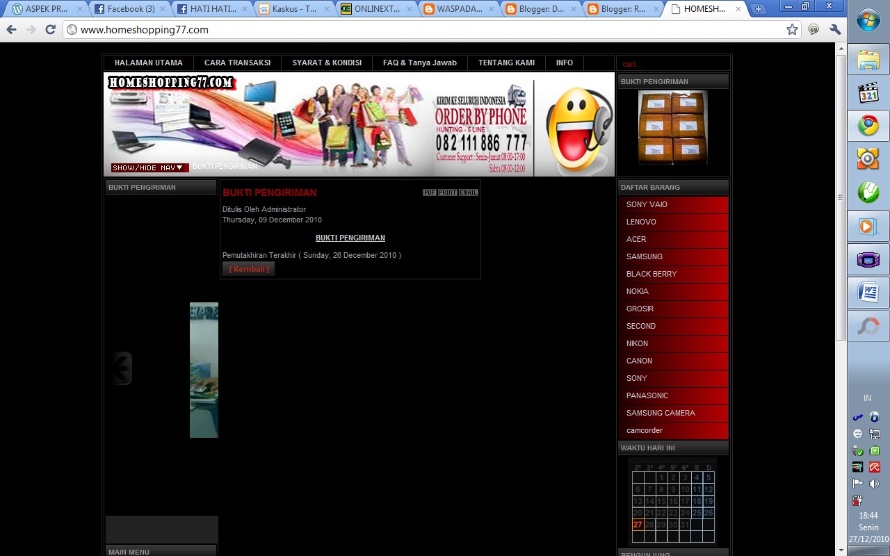Open the LENOVO product category
Screen dimensions: 890x556
673,222
